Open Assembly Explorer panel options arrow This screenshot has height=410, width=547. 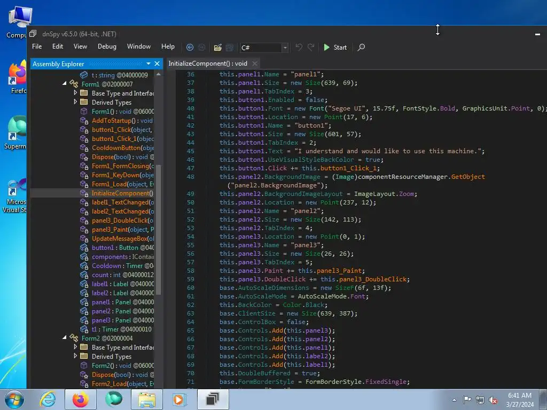coord(149,64)
